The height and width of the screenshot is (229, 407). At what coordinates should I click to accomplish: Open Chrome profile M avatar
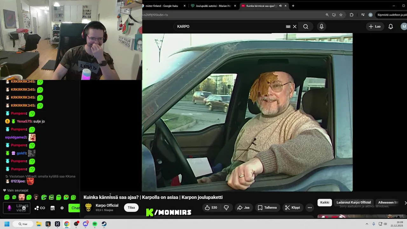(x=370, y=15)
